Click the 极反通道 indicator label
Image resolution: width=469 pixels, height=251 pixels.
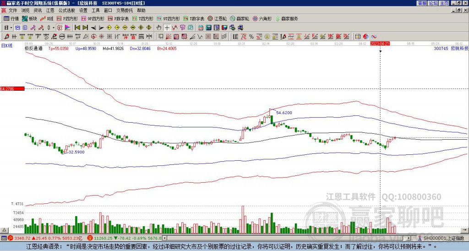[33, 48]
